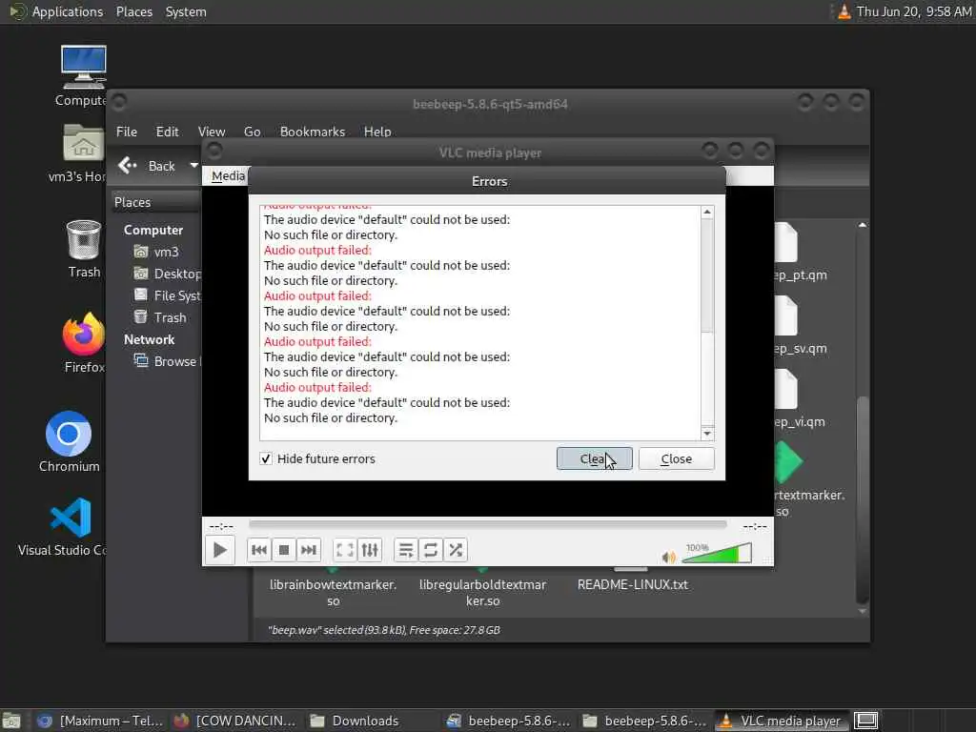Select File System in Places sidebar

tap(167, 295)
